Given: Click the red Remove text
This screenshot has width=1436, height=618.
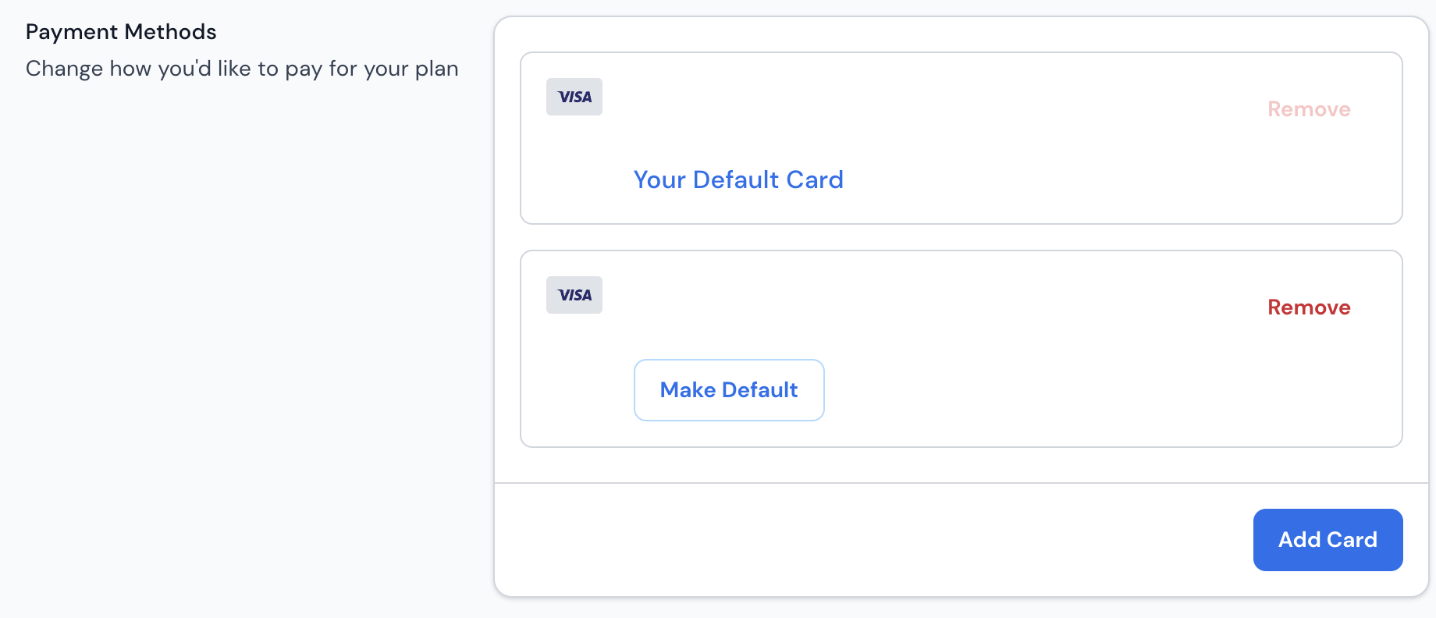Looking at the screenshot, I should (x=1309, y=307).
